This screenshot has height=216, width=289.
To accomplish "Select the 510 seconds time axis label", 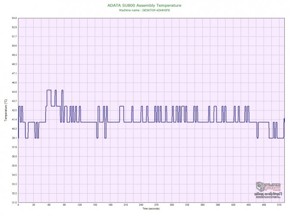I will point(279,205).
